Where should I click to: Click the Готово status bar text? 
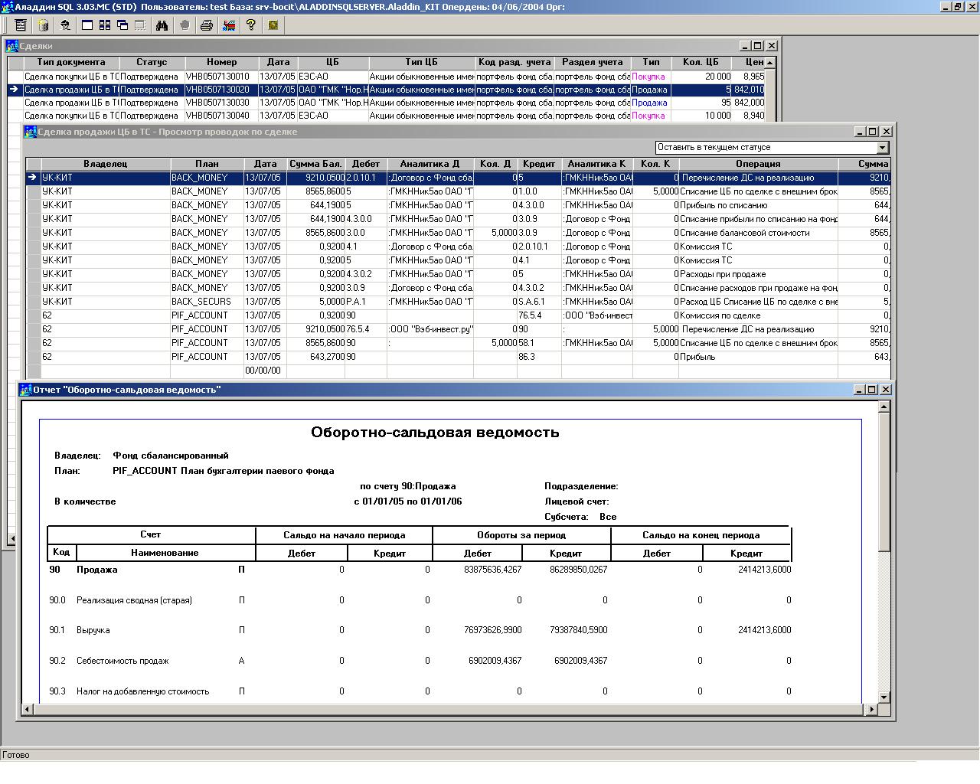16,755
